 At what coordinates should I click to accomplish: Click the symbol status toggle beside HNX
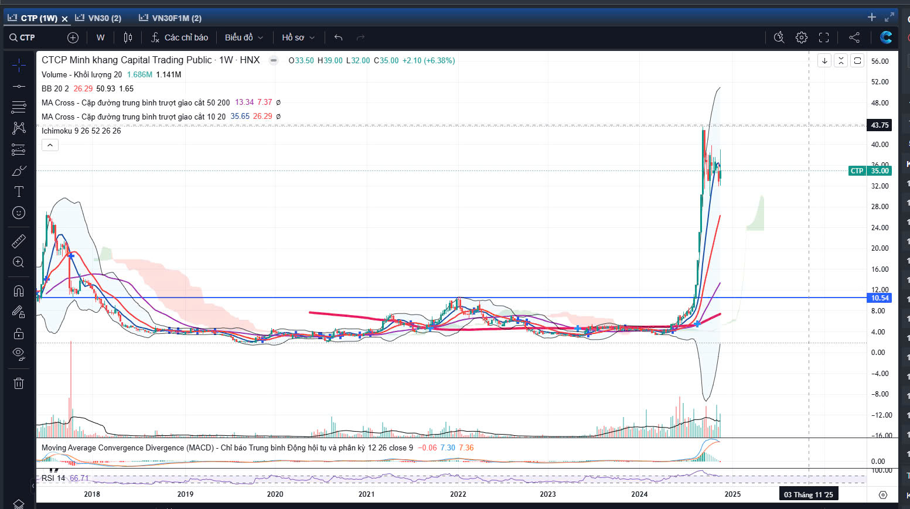coord(274,60)
